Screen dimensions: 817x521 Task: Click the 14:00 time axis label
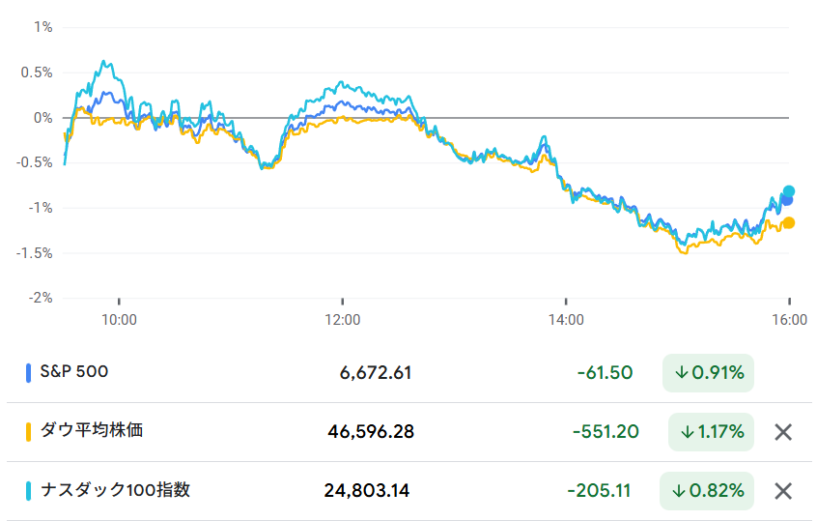(x=566, y=318)
